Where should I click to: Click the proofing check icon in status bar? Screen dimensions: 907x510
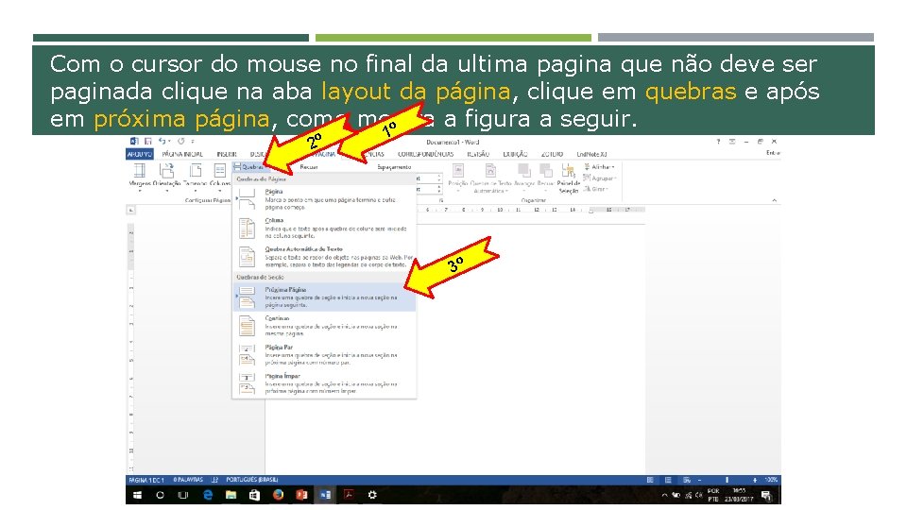tap(214, 480)
